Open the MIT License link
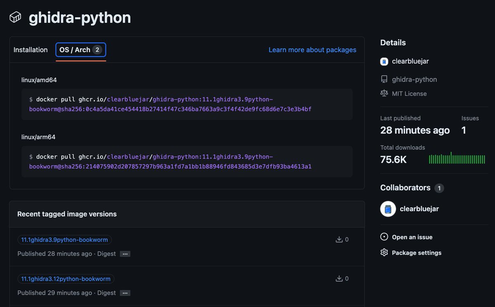The height and width of the screenshot is (307, 495). click(409, 94)
